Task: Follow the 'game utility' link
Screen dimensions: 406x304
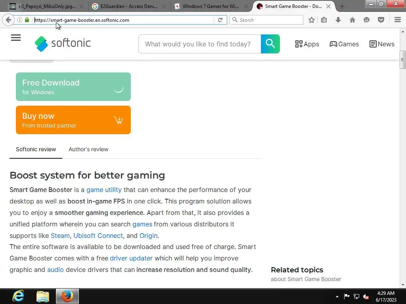Action: pos(104,190)
